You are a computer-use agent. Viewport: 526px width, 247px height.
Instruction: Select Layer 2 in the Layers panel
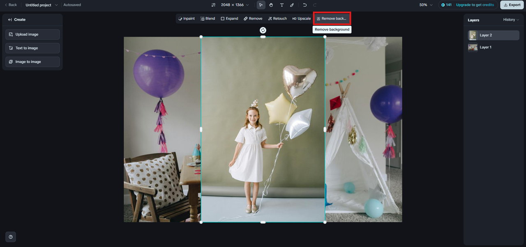(x=494, y=35)
